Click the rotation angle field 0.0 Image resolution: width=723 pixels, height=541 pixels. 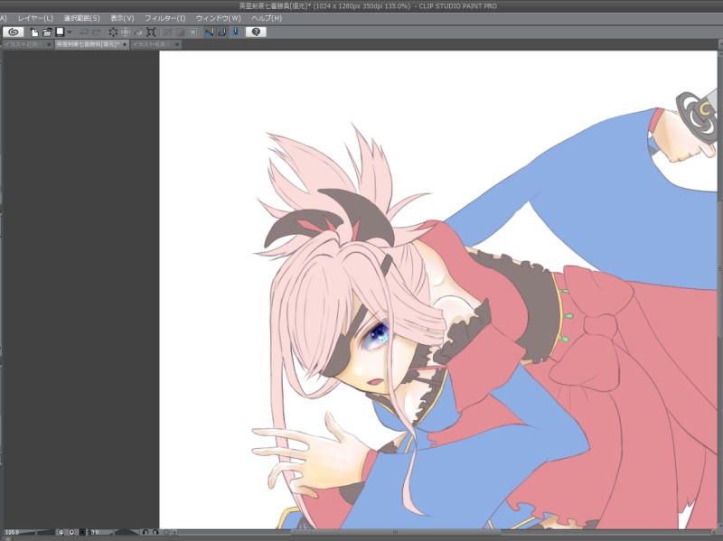click(x=96, y=532)
